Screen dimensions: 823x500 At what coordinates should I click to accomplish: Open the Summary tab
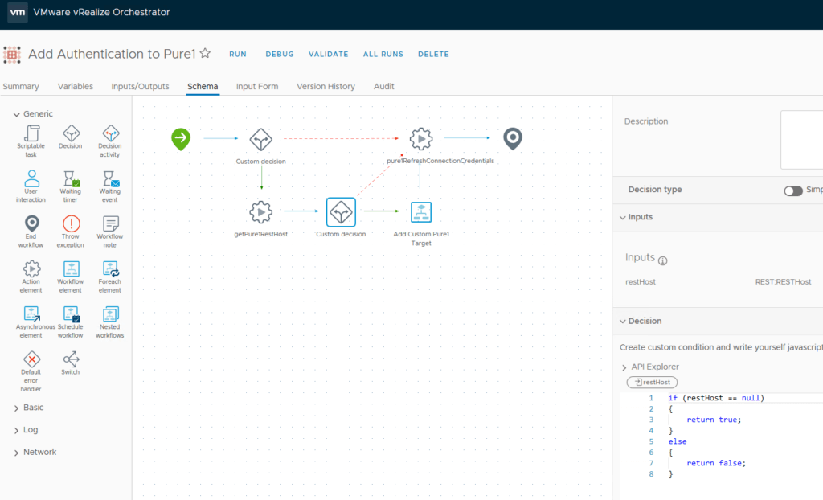coord(21,86)
